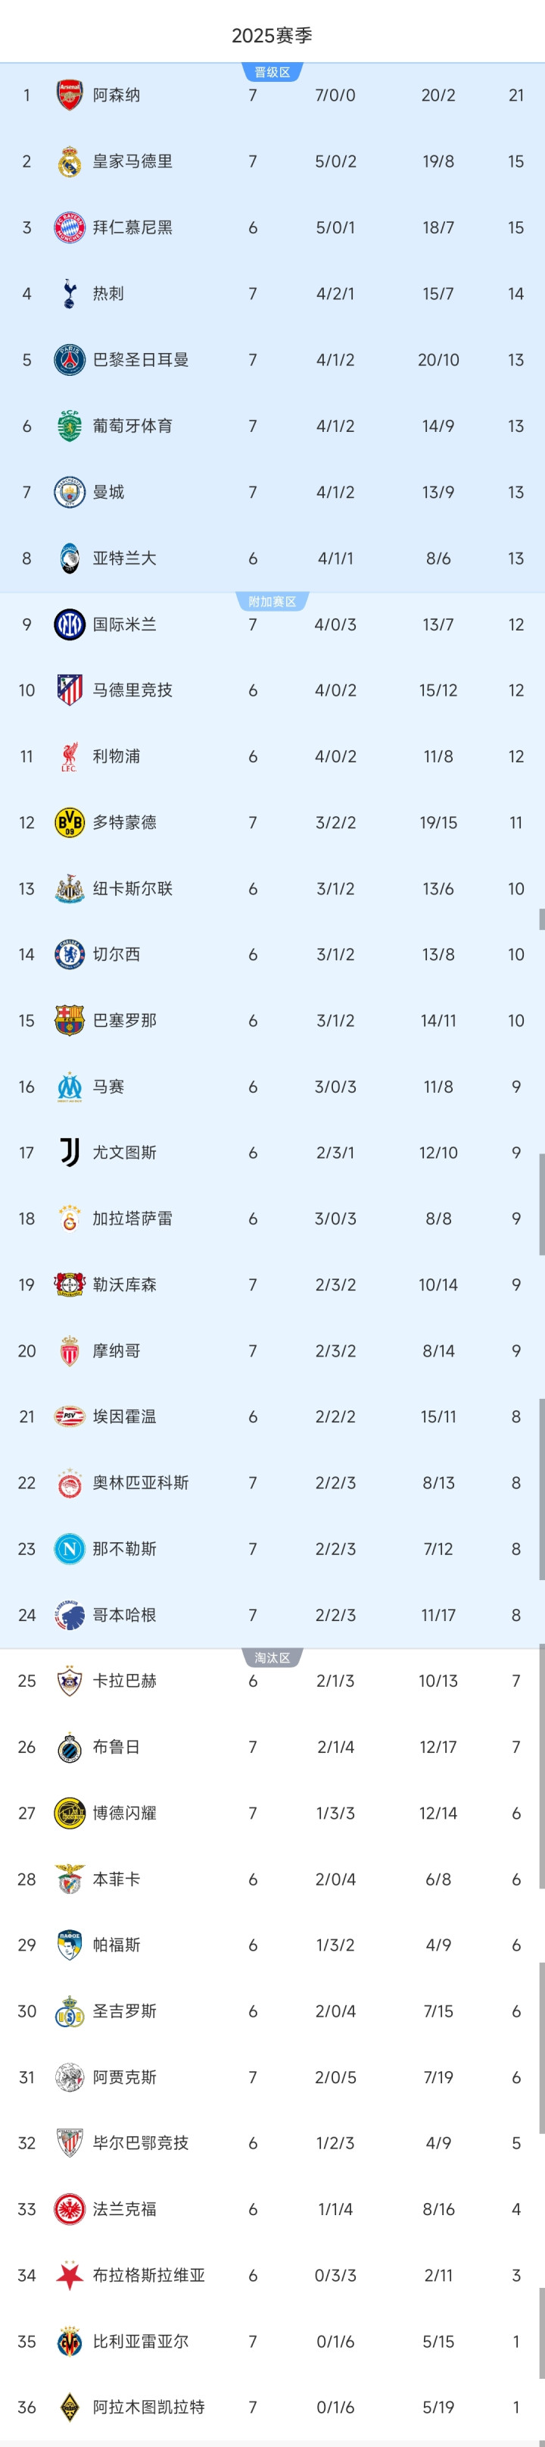Open the 2025赛季 season selector

point(272,36)
